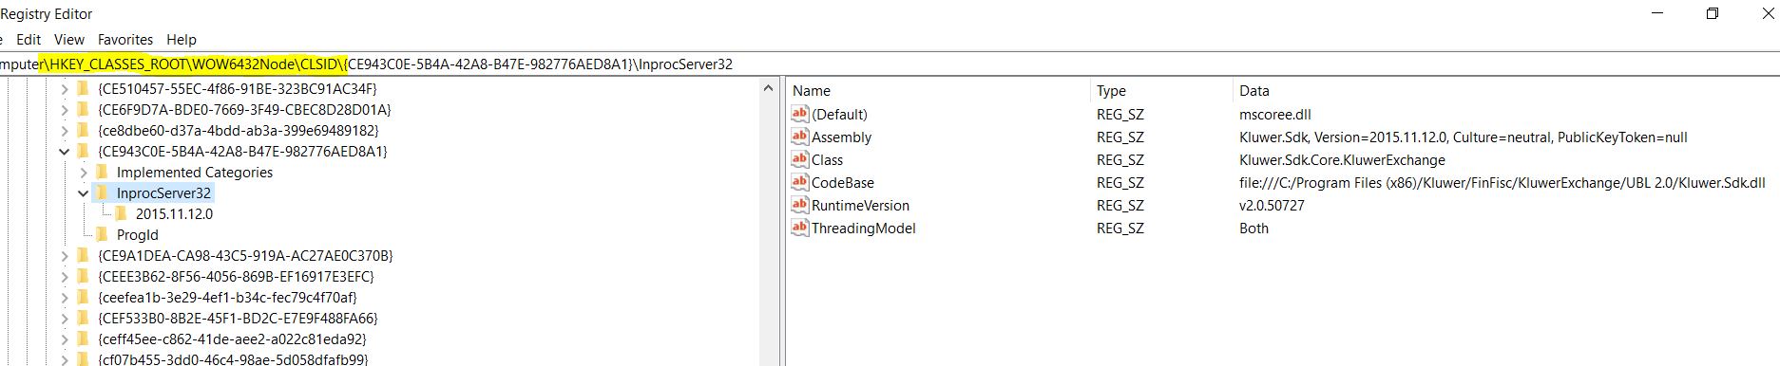Viewport: 1780px width, 366px height.
Task: Expand the {ceff45ee-c862-41de-aee2-a022c81eda92} key
Action: pos(64,339)
